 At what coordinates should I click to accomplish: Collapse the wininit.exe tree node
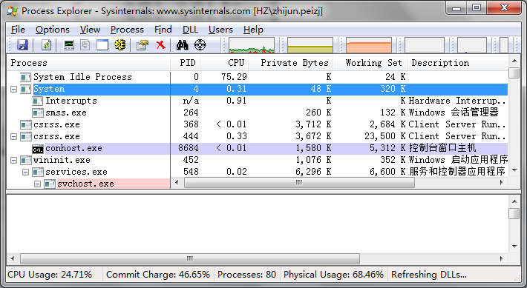13,160
